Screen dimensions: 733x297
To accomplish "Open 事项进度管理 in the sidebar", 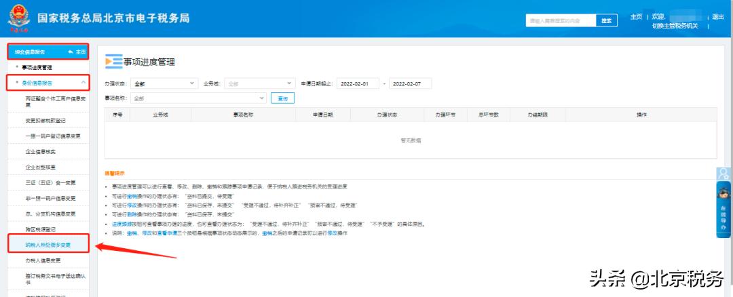I will tap(37, 68).
